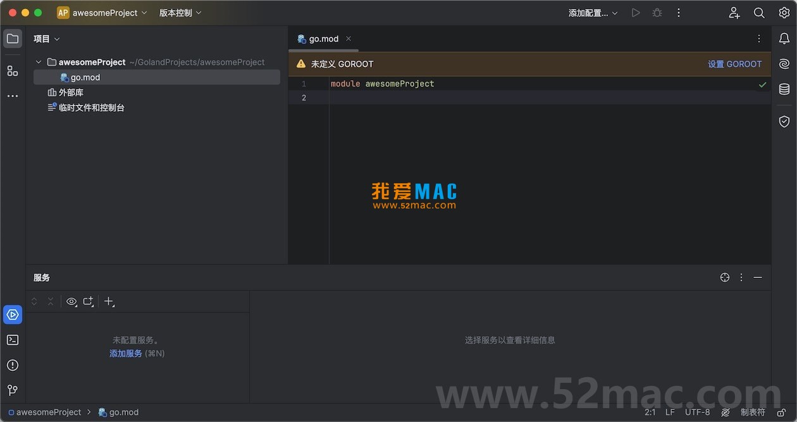Click the 选择服务以查看详细信息 placeholder text

[x=510, y=340]
